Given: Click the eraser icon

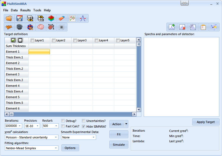Looking at the screenshot, I should coord(62,18).
